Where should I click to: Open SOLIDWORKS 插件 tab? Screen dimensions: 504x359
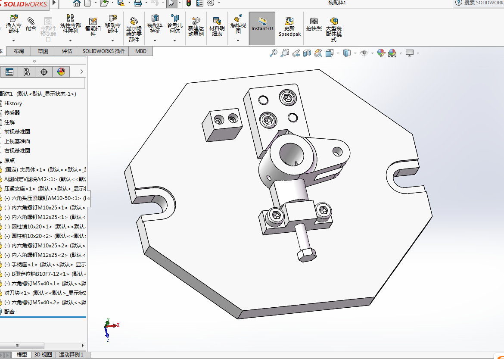pyautogui.click(x=104, y=51)
